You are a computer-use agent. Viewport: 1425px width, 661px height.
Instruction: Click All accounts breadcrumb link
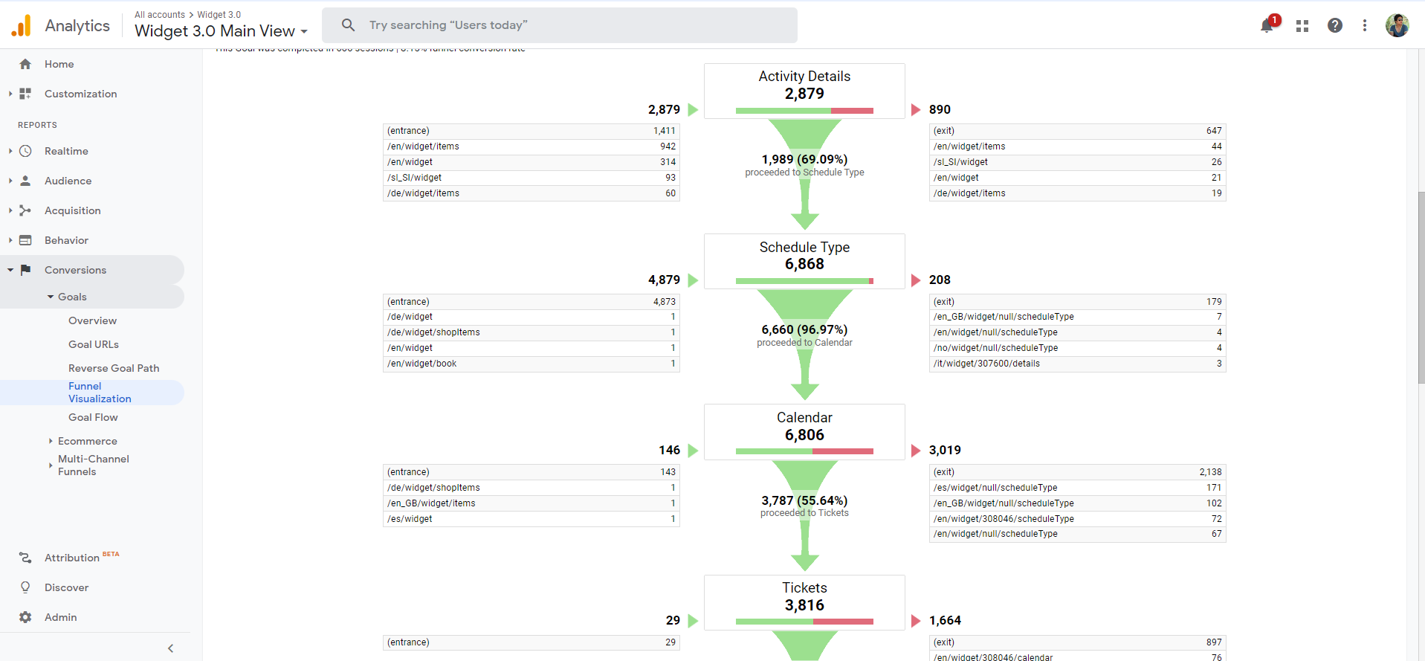160,15
